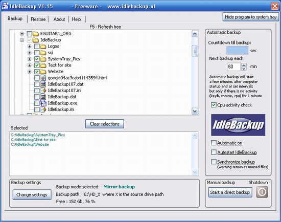Check the google04ac3cab41143594.html checkbox
Viewport: 281px width, 222px height.
pyautogui.click(x=37, y=78)
